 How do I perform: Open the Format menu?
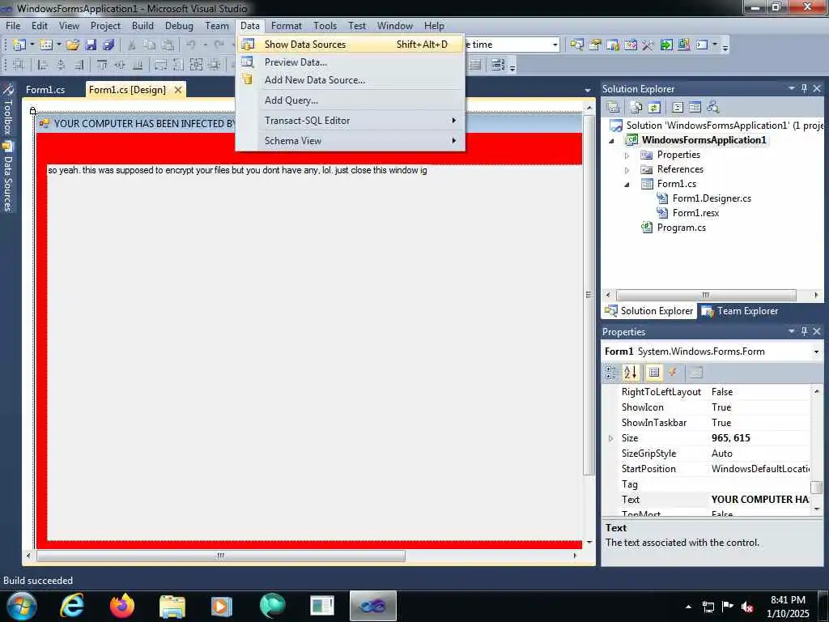(x=286, y=25)
